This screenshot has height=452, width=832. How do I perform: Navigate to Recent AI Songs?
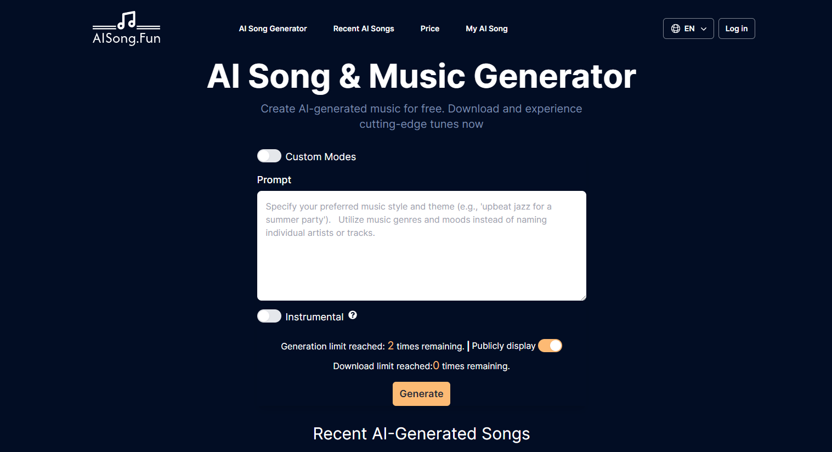(364, 29)
